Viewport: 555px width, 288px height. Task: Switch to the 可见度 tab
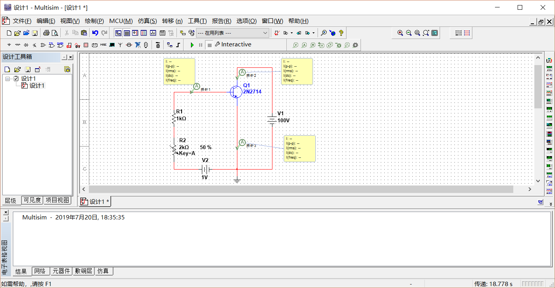(x=32, y=200)
